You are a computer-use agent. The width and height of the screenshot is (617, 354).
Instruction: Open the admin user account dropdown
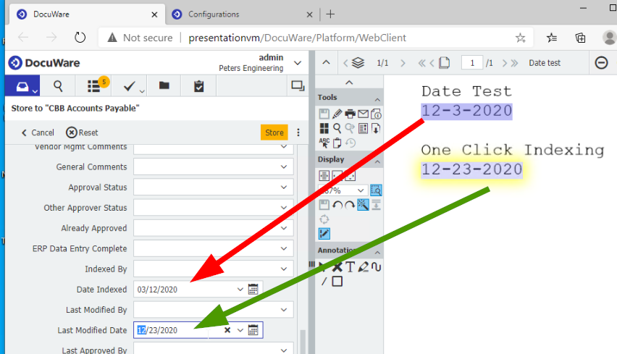coord(298,64)
